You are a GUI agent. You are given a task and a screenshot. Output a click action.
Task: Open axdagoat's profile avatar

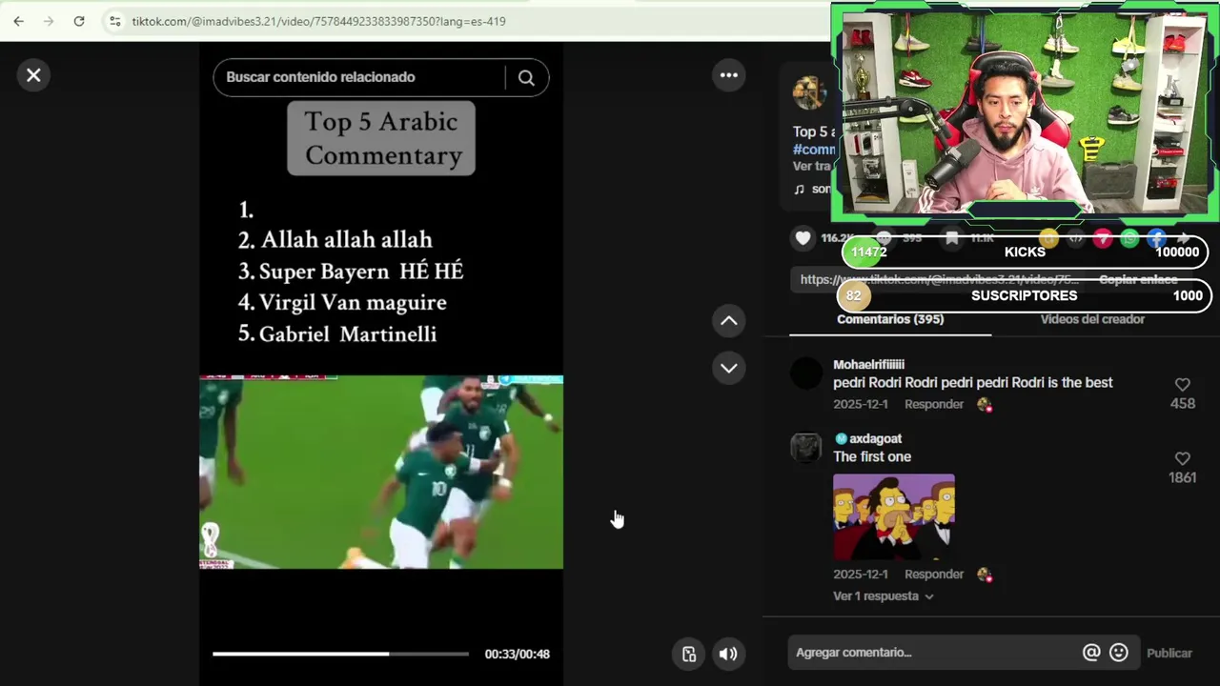pos(806,448)
